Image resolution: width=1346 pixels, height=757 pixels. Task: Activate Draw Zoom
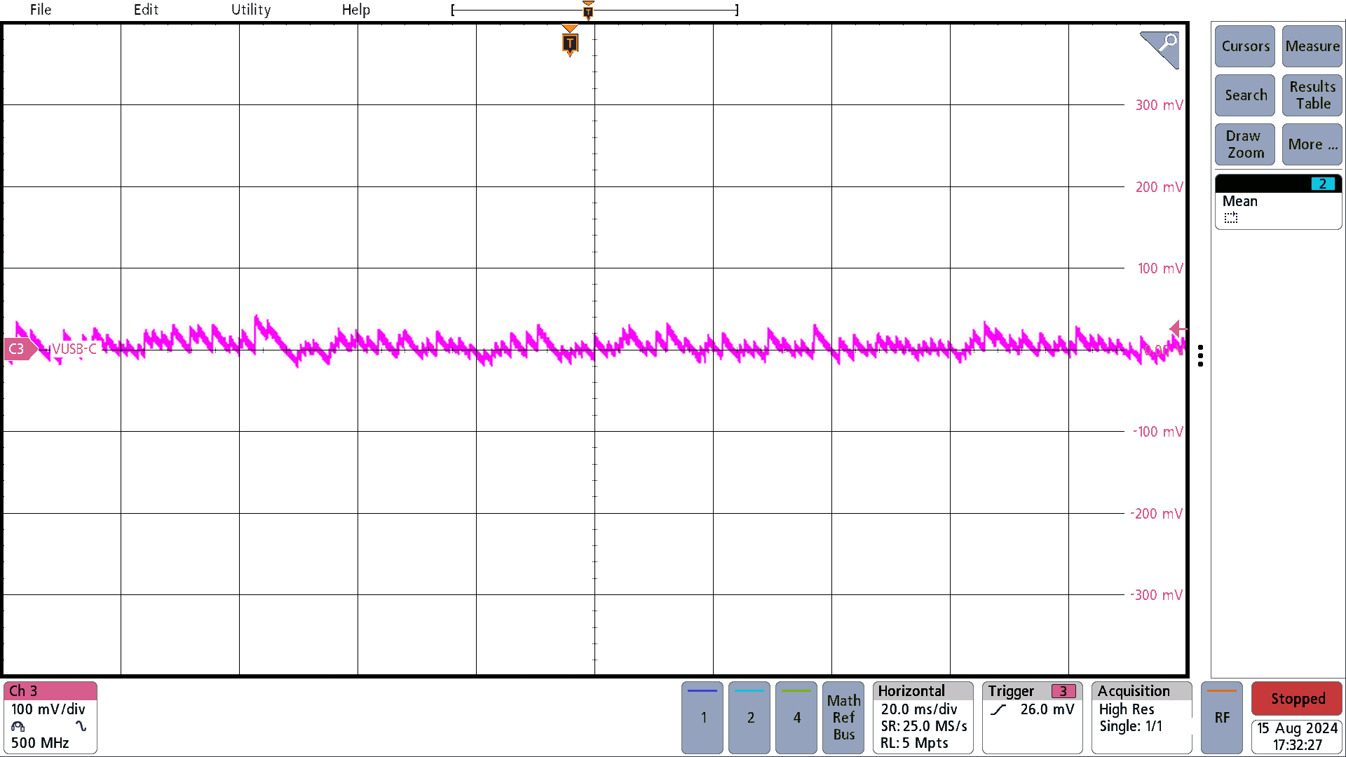[x=1245, y=144]
